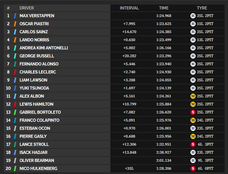Click Lewis Hamilton's medium tyre icon

click(193, 104)
